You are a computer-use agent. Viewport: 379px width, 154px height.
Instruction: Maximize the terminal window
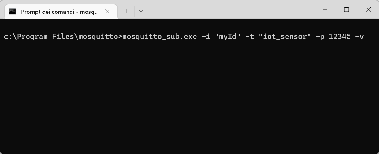click(x=346, y=10)
